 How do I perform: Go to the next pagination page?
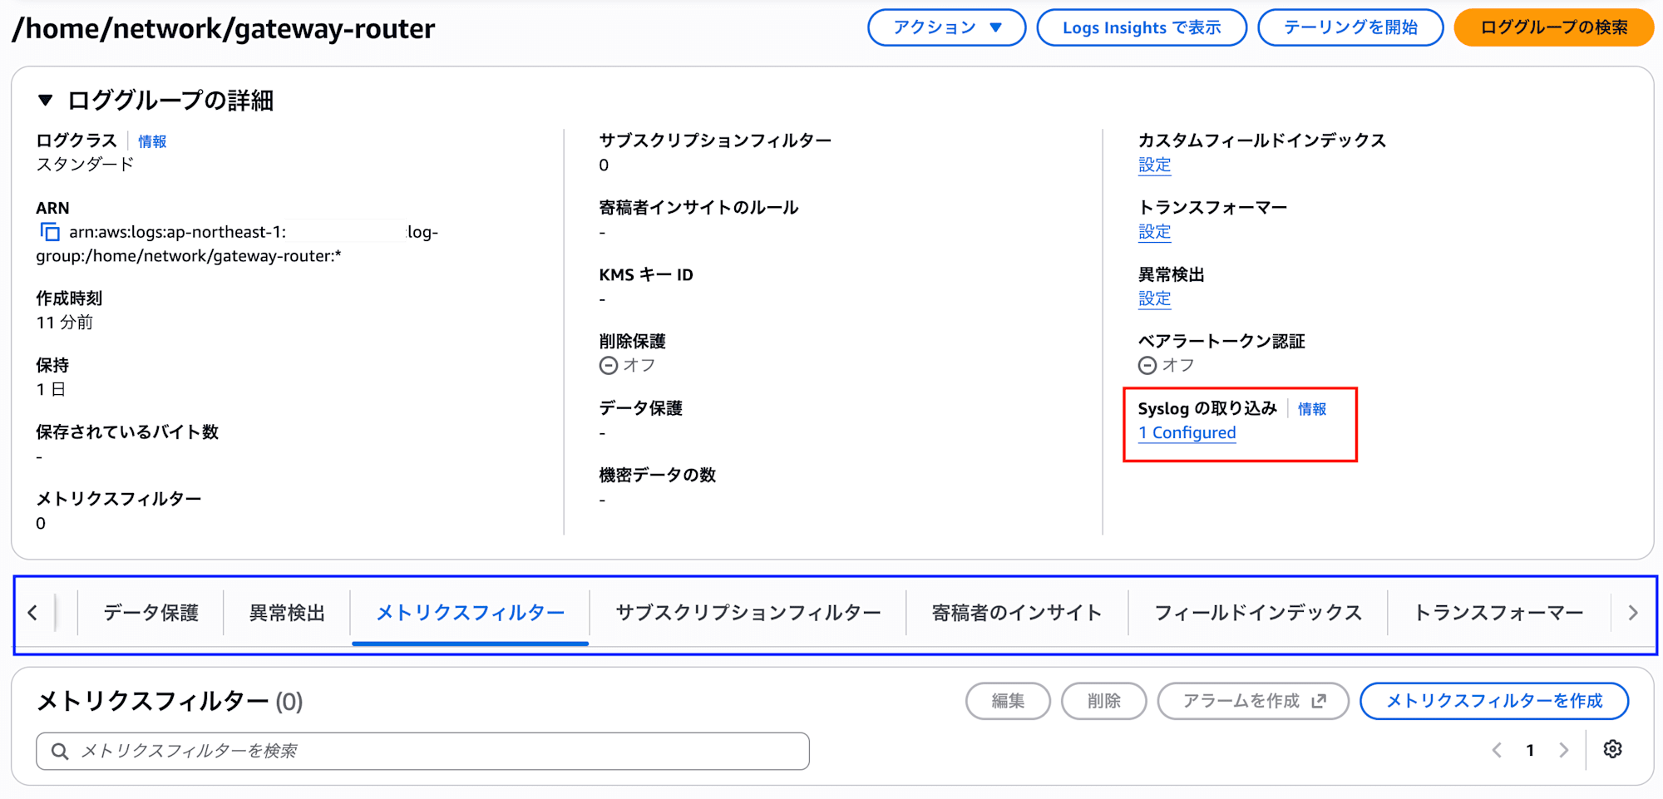coord(1563,750)
